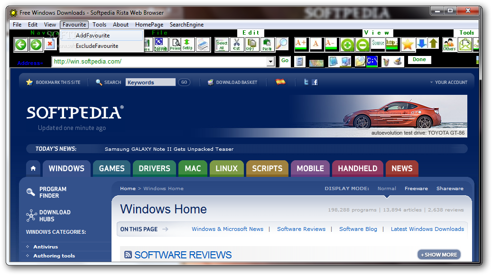
Task: Click the Paste toolbar icon
Action: [x=267, y=45]
